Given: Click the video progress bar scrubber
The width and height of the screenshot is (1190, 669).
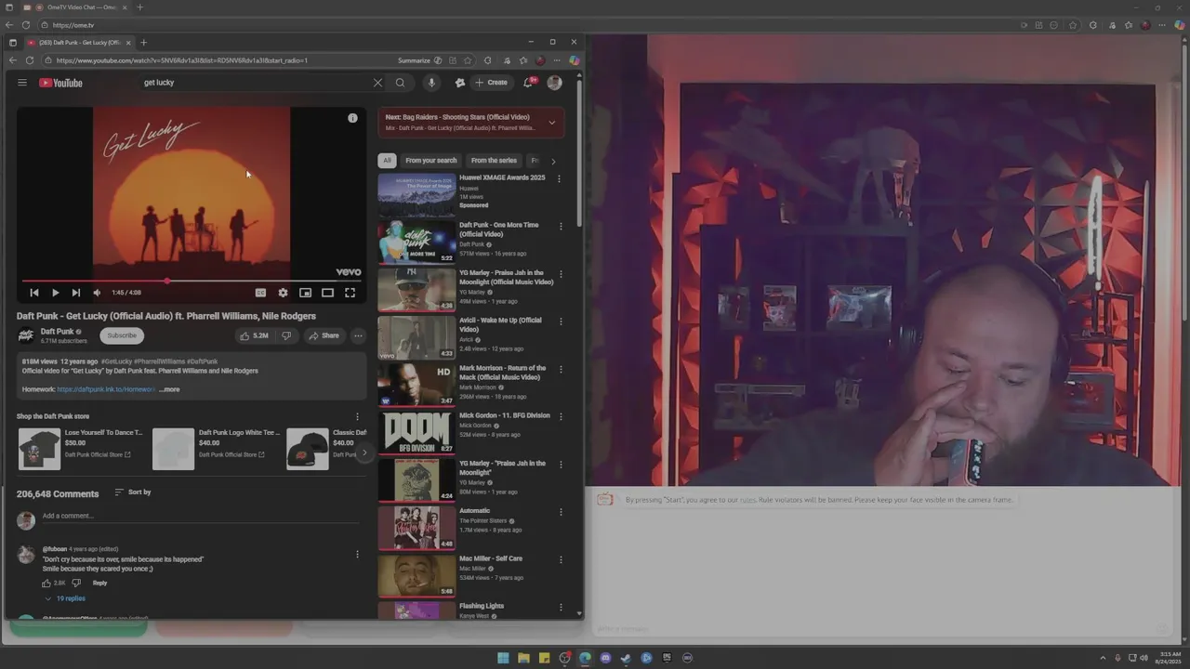Looking at the screenshot, I should [167, 281].
